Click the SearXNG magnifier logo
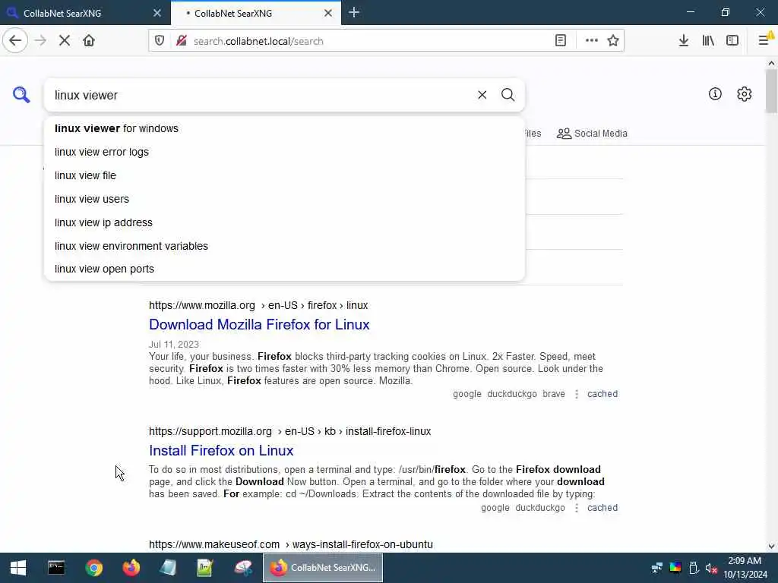The image size is (778, 583). tap(21, 94)
